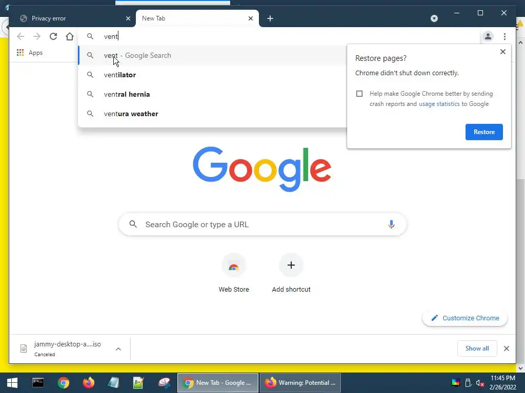Click the Google logo
This screenshot has width=525, height=393.
point(262,169)
